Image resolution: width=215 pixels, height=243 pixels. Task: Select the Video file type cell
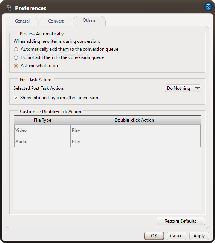coord(42,130)
